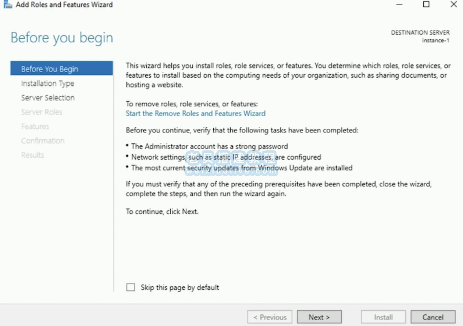The image size is (463, 326).
Task: Jump to the Features step
Action: point(35,126)
